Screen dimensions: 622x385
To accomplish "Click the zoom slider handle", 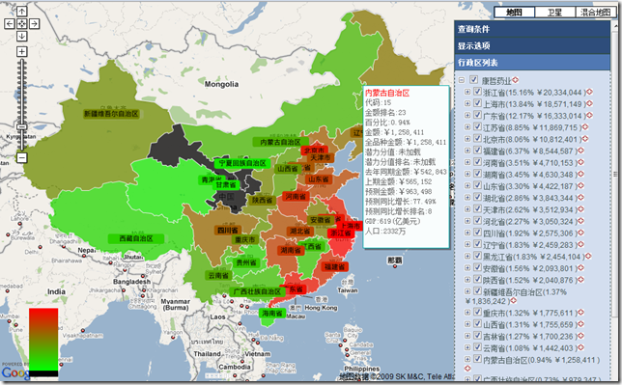I will 22,127.
